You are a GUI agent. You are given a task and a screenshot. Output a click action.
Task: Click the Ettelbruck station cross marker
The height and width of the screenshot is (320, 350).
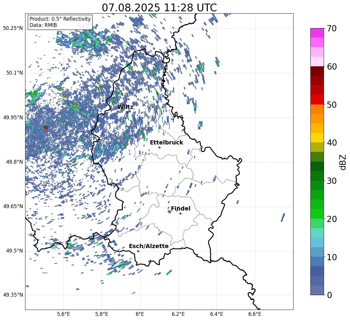coord(159,147)
